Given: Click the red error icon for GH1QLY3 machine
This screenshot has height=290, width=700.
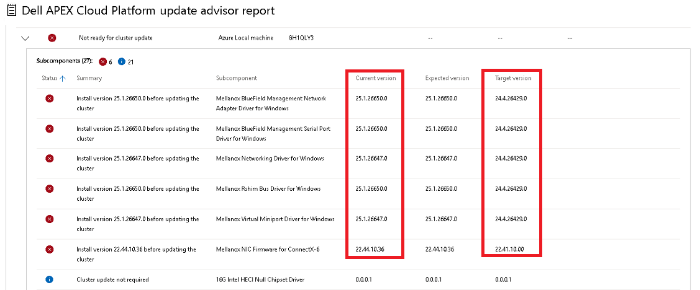Looking at the screenshot, I should coord(52,38).
